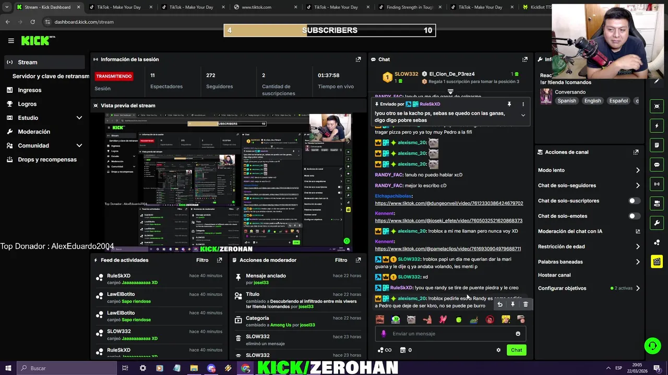The image size is (668, 375).
Task: Collapse the pinned message with its chevron
Action: click(523, 115)
